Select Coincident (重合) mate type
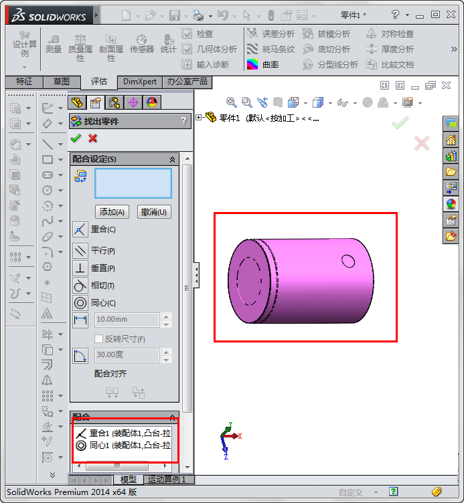 [x=80, y=229]
